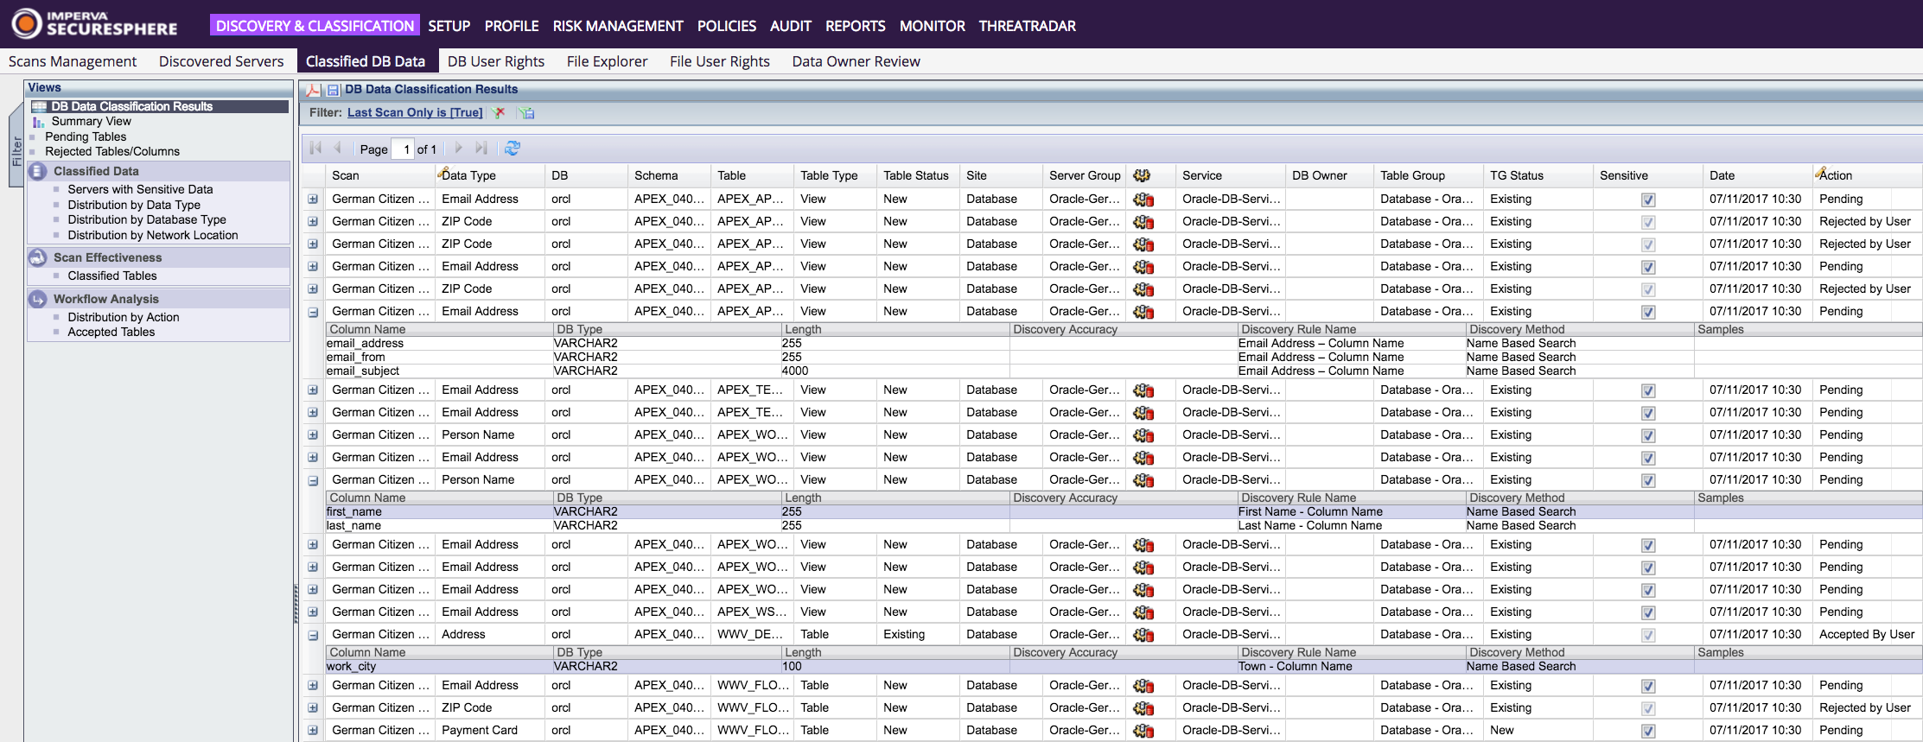Screen dimensions: 1923x742
Task: Expand the first German Citizen row
Action: tap(313, 200)
